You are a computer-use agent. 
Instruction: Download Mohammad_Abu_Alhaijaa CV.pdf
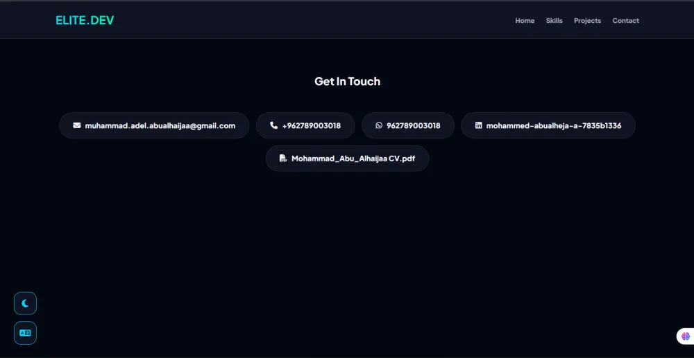point(348,159)
